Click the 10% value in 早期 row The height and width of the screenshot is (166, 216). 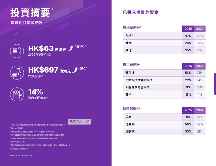(x=200, y=117)
